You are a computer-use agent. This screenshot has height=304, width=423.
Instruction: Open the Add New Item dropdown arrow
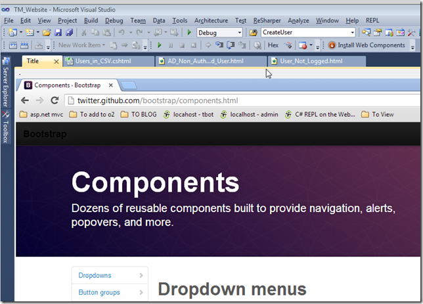pos(38,32)
